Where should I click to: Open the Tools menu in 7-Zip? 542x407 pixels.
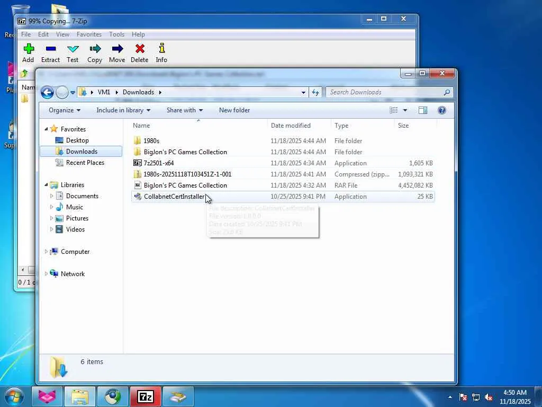116,34
